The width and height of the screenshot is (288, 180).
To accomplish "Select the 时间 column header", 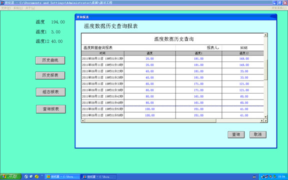I will click(102, 53).
